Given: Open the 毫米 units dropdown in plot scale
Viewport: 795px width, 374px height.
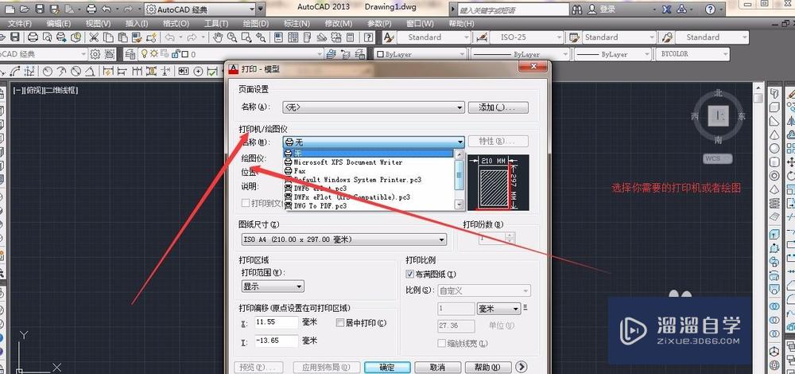Looking at the screenshot, I should point(499,309).
